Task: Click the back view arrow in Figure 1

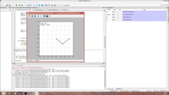Action: tap(32, 16)
